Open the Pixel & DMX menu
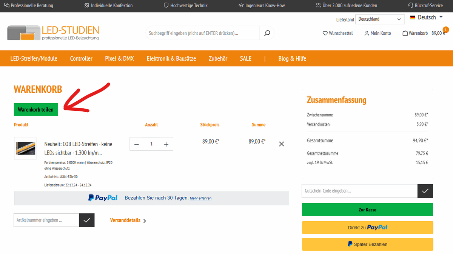Viewport: 453px width, 254px height. [119, 58]
